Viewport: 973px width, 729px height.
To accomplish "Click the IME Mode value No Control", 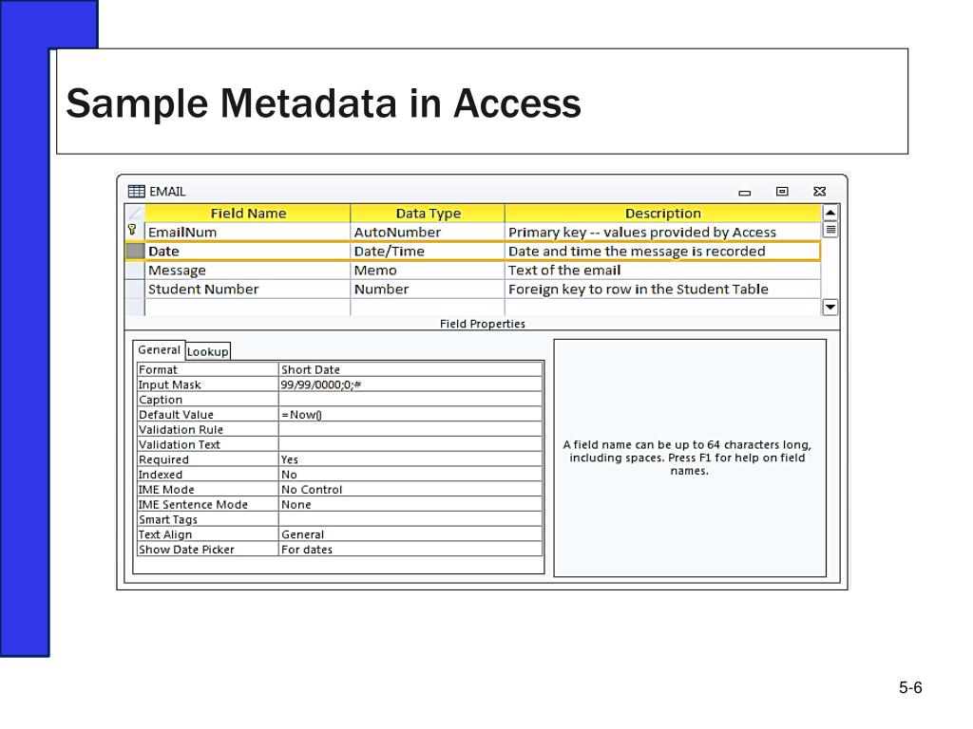I will (410, 489).
